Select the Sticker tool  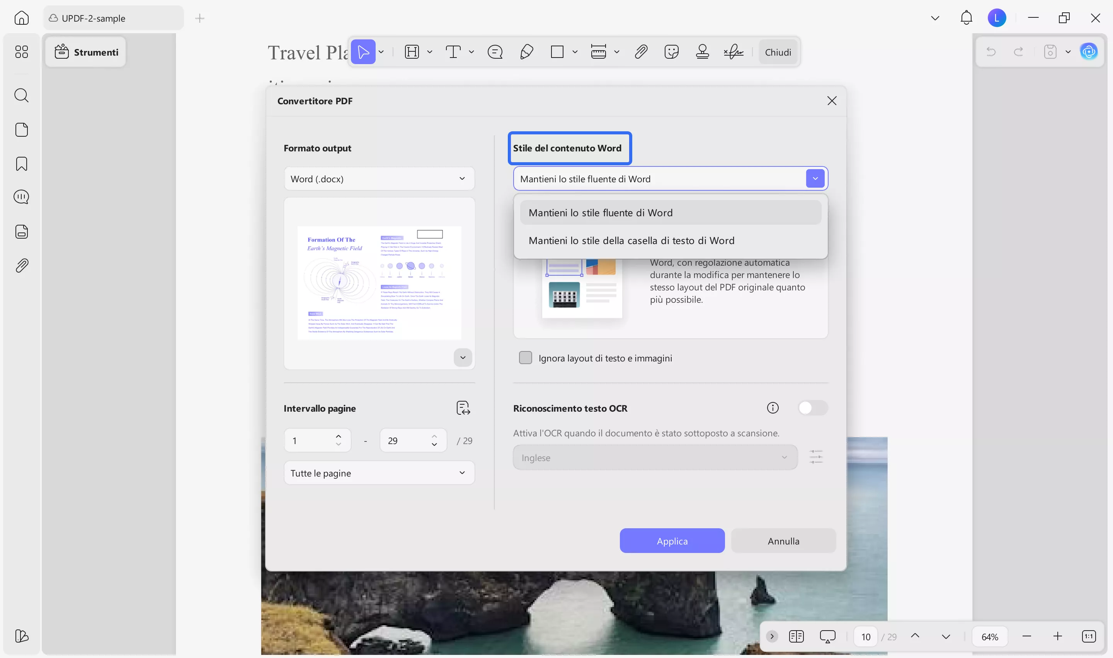pyautogui.click(x=671, y=52)
